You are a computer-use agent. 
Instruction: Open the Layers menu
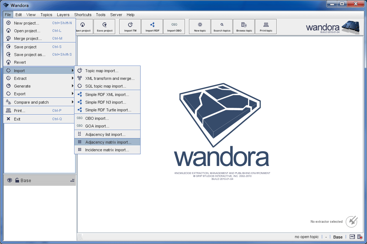click(x=63, y=15)
